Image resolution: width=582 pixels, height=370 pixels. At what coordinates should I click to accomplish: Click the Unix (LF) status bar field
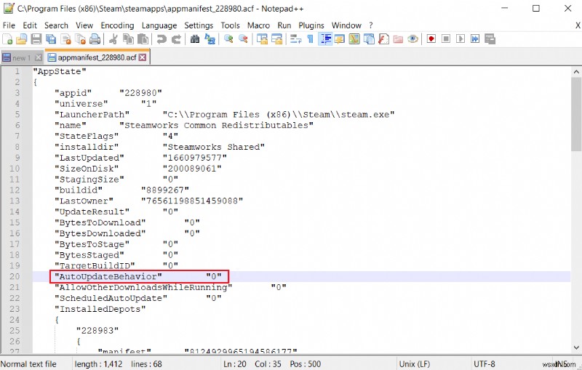(x=414, y=364)
